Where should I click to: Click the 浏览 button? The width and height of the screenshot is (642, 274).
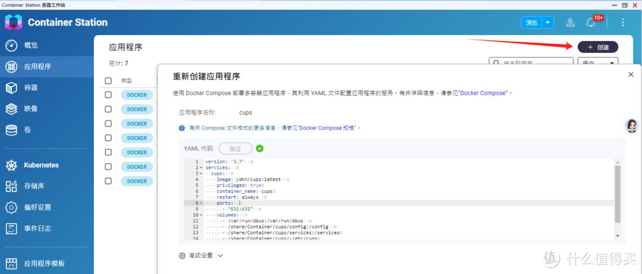[532, 23]
